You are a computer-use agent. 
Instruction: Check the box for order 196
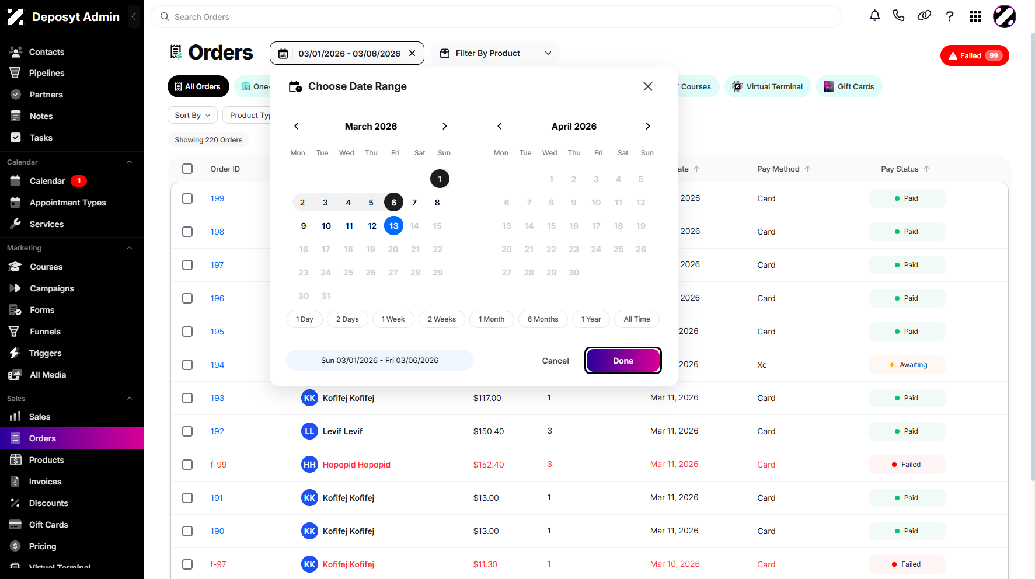[187, 298]
